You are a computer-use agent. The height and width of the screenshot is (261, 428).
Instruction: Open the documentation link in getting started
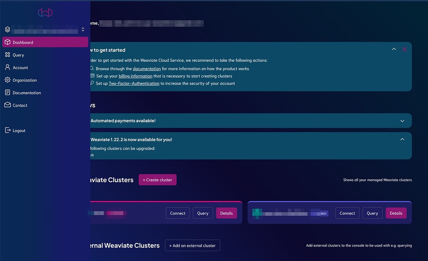tap(147, 68)
